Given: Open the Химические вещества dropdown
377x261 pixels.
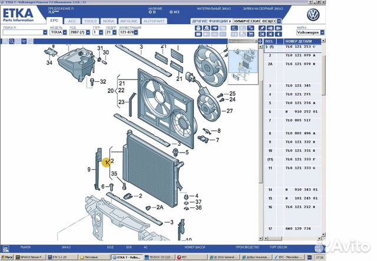Looking at the screenshot, I should click(x=279, y=21).
